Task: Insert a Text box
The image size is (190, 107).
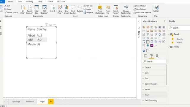Action: (x=88, y=6)
